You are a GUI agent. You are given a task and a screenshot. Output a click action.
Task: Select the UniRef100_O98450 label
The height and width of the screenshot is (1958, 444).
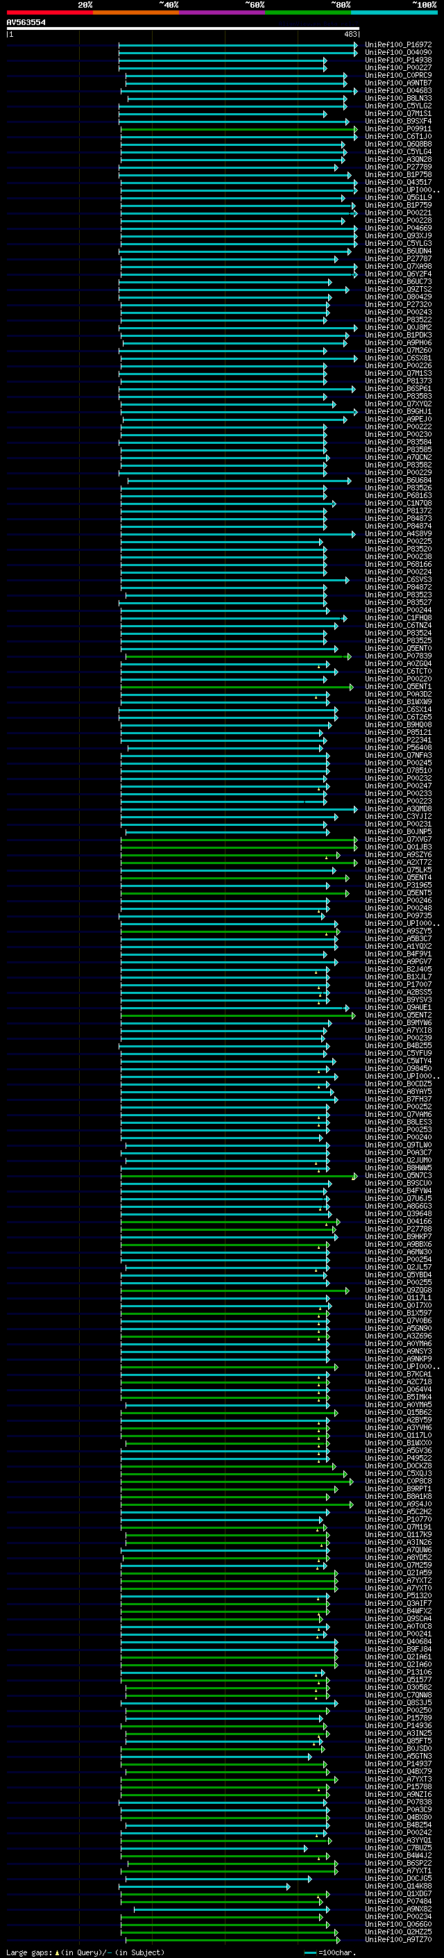click(x=398, y=1068)
